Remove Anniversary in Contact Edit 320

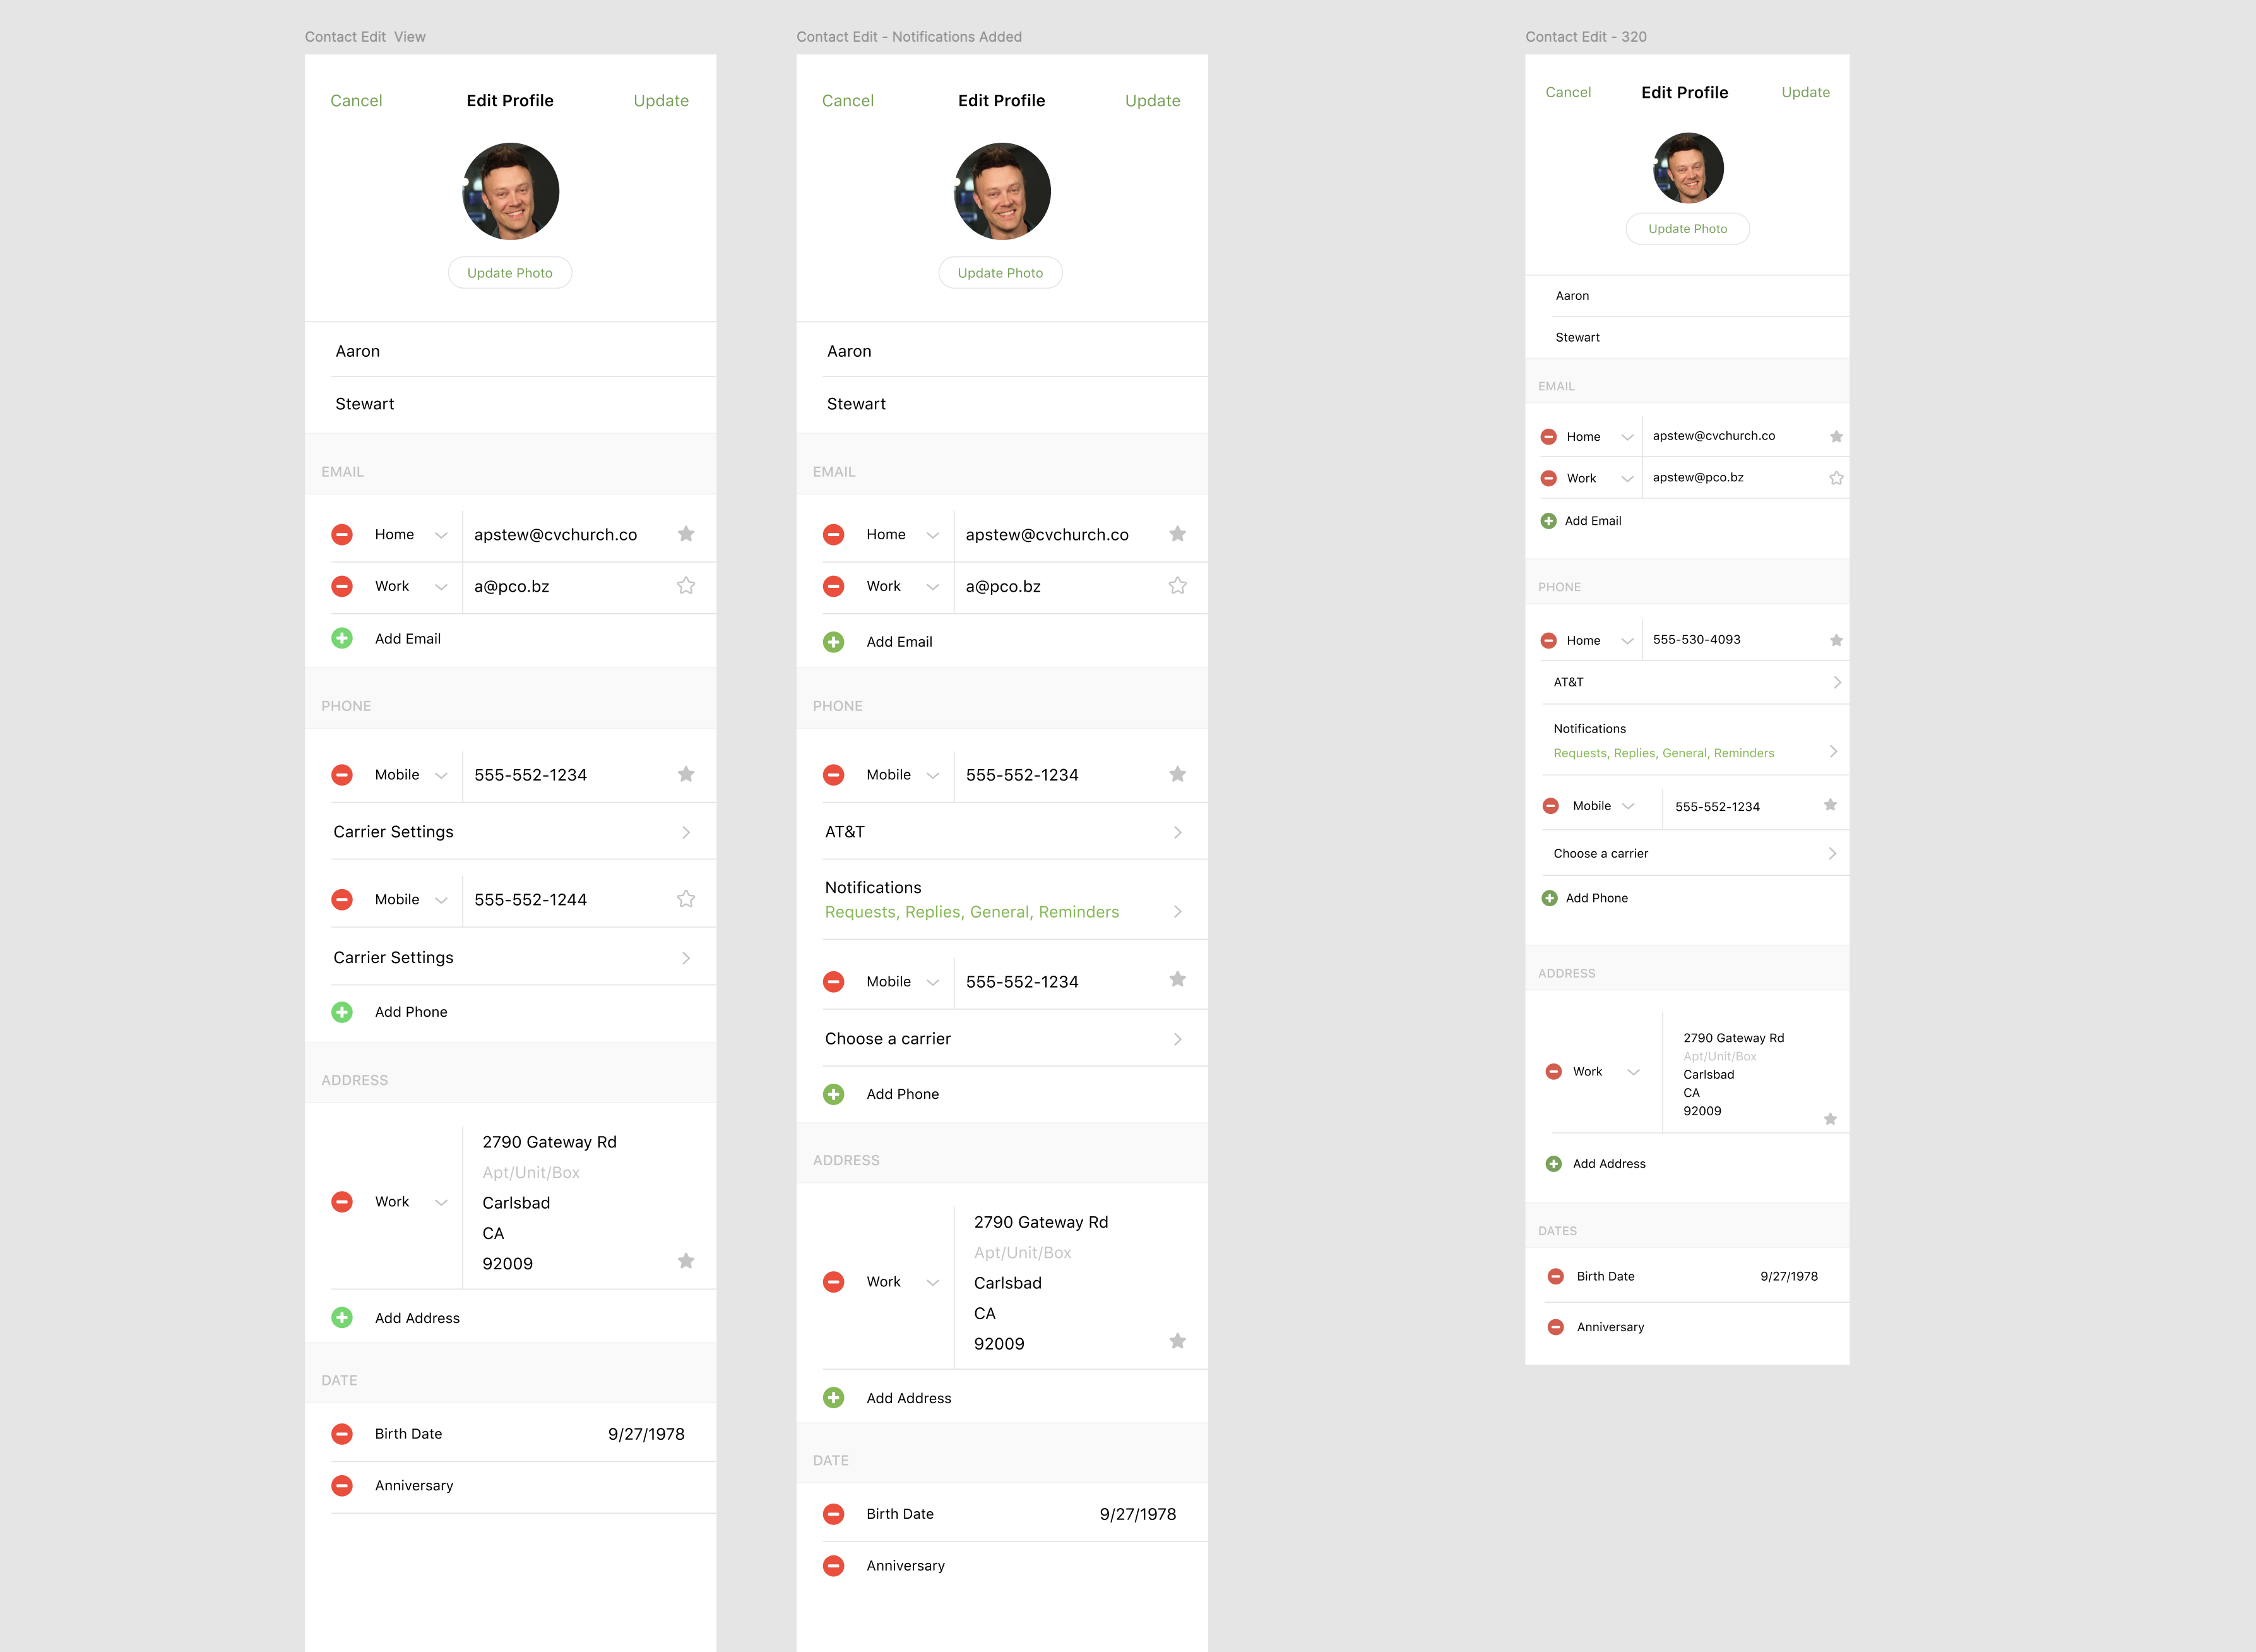tap(1555, 1327)
